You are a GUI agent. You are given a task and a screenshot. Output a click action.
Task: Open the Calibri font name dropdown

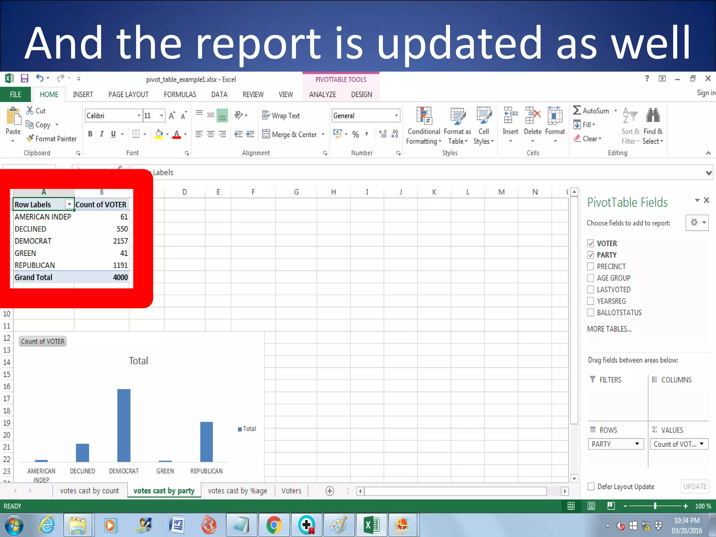tap(139, 115)
